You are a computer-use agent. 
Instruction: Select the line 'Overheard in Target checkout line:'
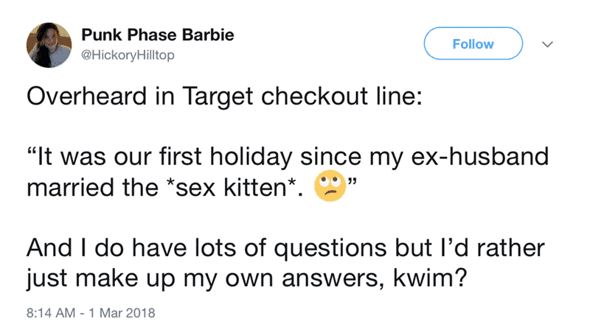(x=225, y=96)
